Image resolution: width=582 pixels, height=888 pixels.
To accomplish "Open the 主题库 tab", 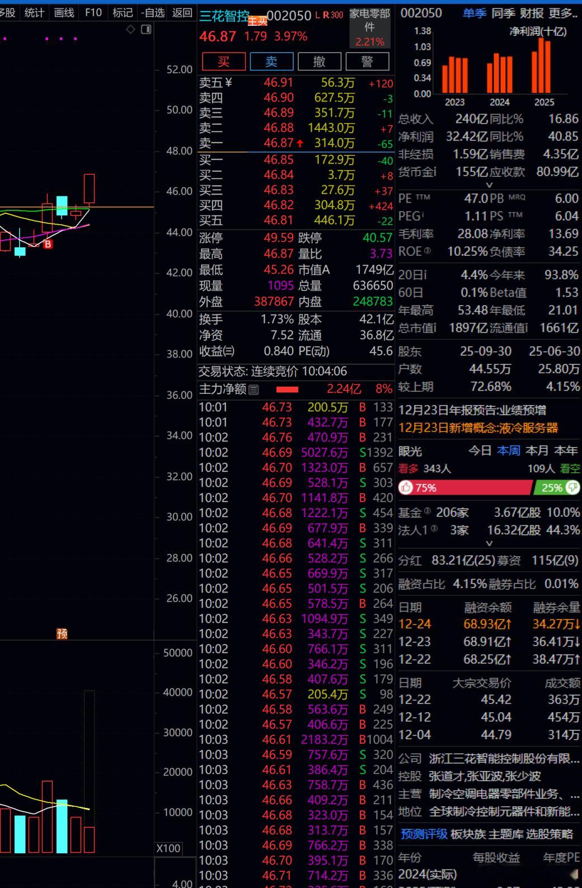I will pyautogui.click(x=506, y=834).
